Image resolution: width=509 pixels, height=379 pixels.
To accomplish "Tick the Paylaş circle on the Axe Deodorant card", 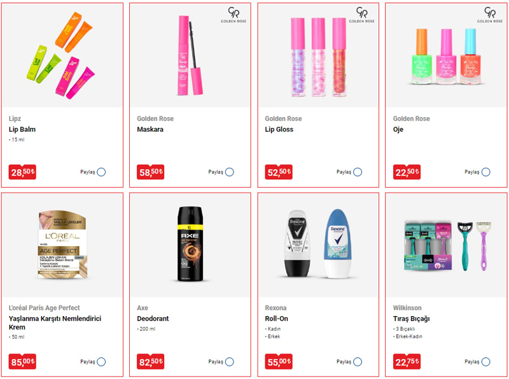I will 230,362.
